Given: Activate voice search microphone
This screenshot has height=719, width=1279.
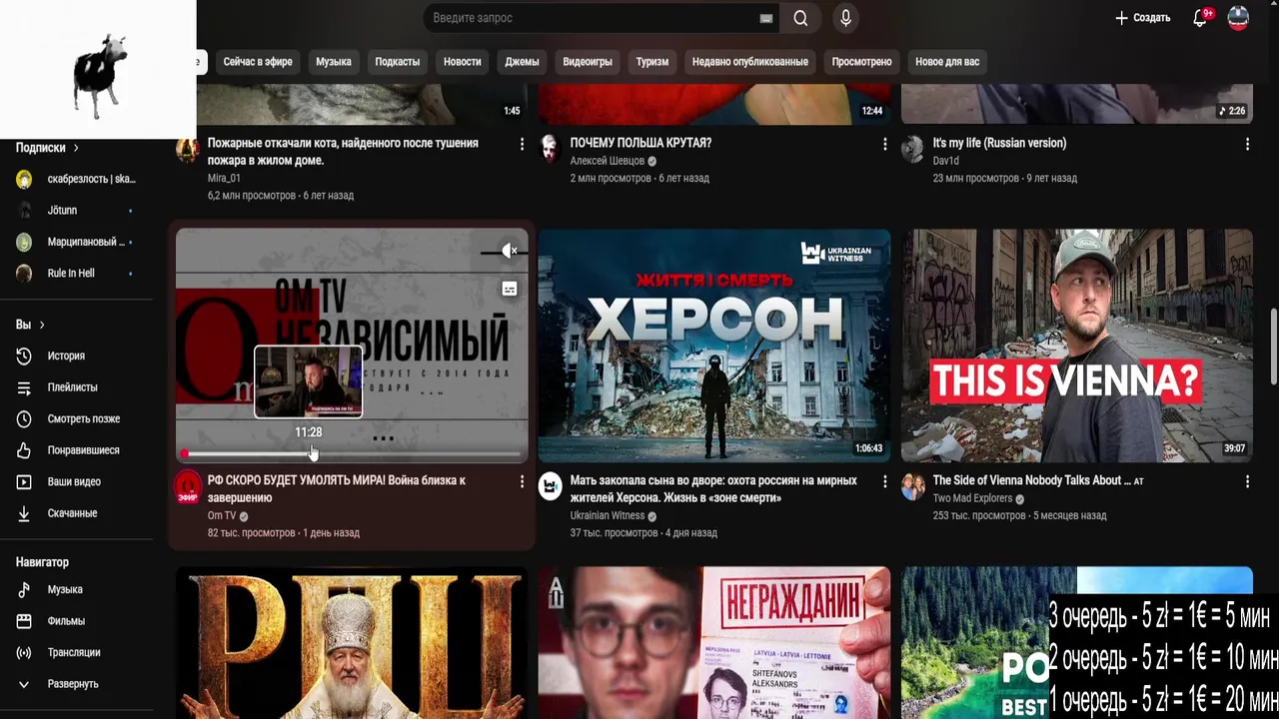Looking at the screenshot, I should 846,18.
